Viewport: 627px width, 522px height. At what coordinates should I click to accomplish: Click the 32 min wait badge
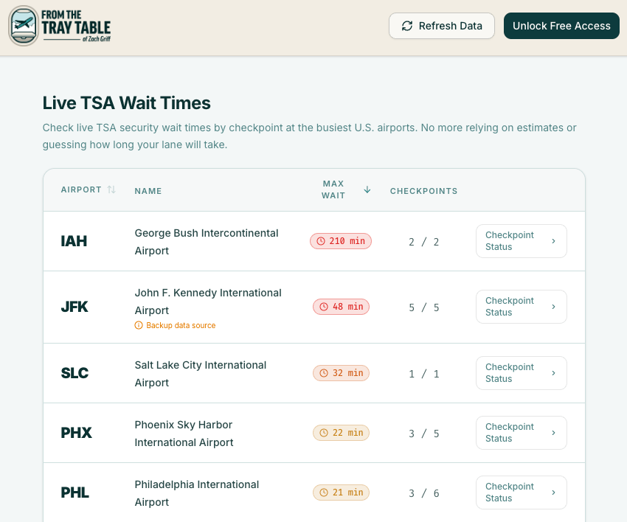(341, 373)
